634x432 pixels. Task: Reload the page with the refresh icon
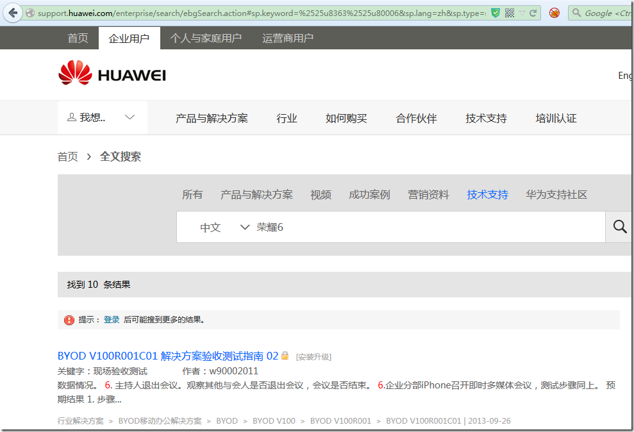click(x=533, y=13)
